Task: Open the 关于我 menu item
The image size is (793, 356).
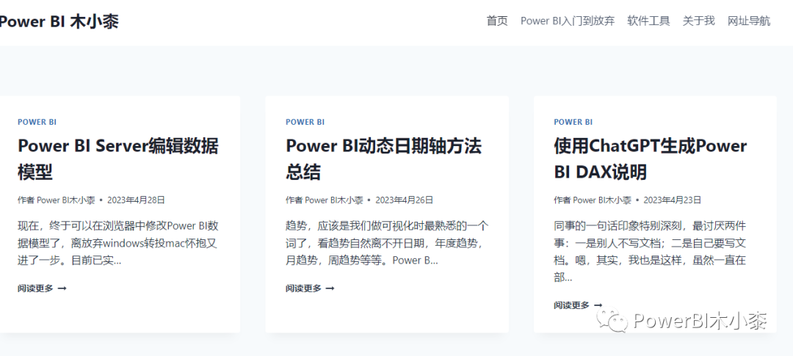Action: [698, 21]
